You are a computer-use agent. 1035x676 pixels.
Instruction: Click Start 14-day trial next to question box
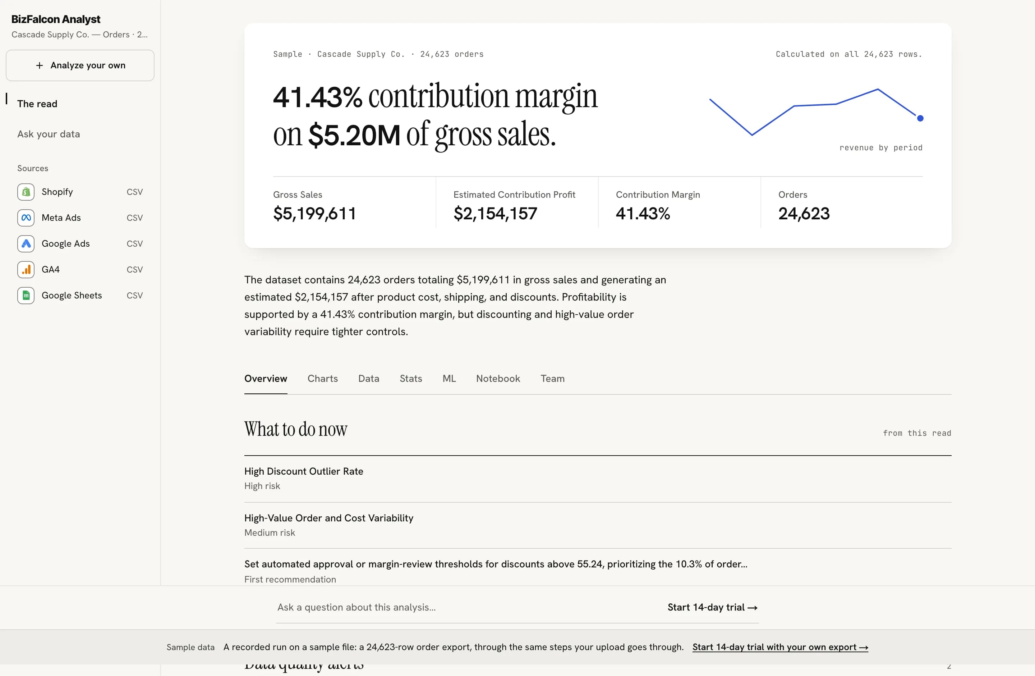[712, 607]
